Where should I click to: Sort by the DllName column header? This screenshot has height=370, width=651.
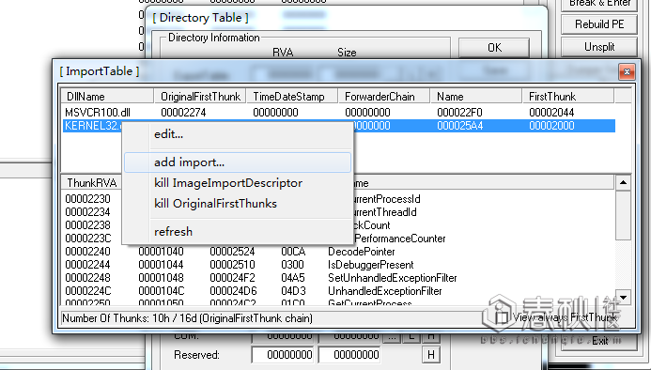point(107,97)
